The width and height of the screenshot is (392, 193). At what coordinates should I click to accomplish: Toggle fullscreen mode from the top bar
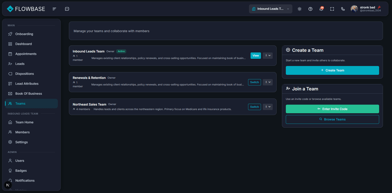(x=332, y=9)
